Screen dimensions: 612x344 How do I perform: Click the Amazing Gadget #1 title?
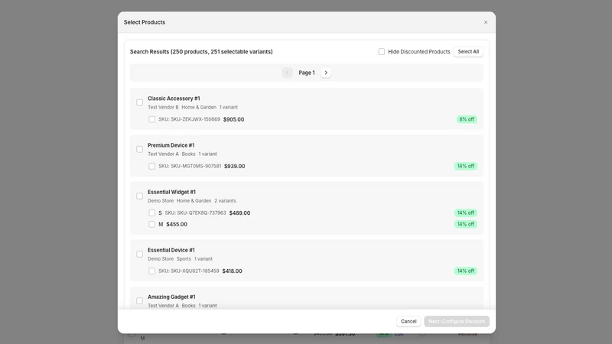click(171, 297)
